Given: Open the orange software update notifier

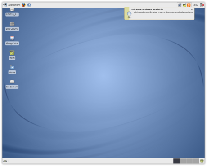Looking at the screenshot, I should point(189,5).
